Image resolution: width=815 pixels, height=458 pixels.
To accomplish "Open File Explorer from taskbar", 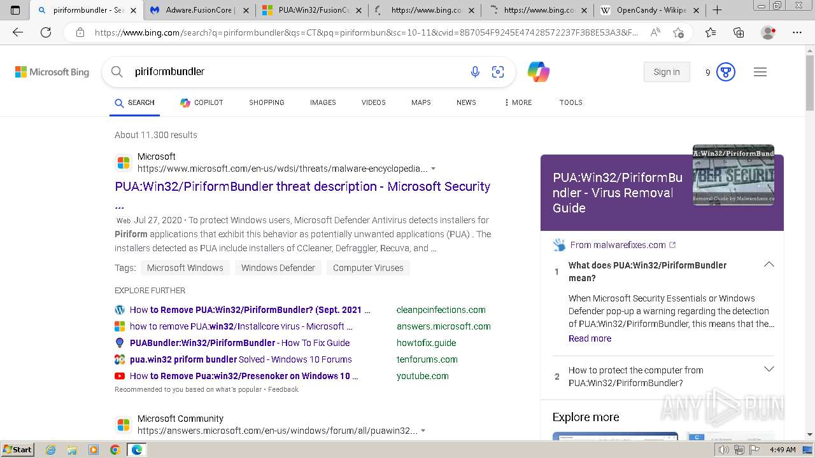I will click(72, 450).
